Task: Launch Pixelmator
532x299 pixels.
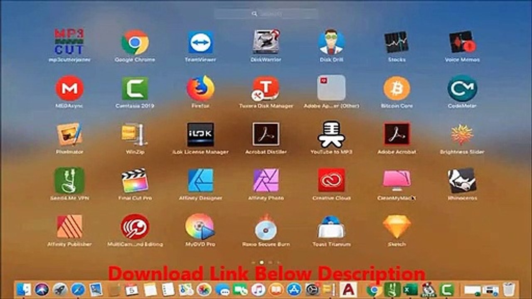Action: pyautogui.click(x=69, y=134)
